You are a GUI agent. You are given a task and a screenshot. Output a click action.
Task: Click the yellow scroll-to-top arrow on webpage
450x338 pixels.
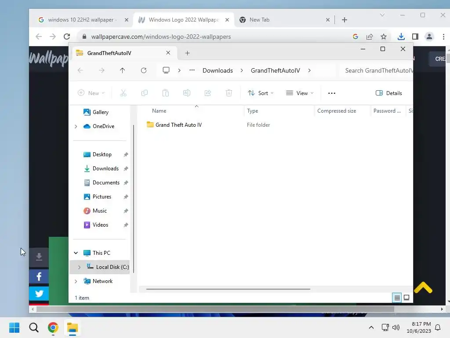[423, 287]
